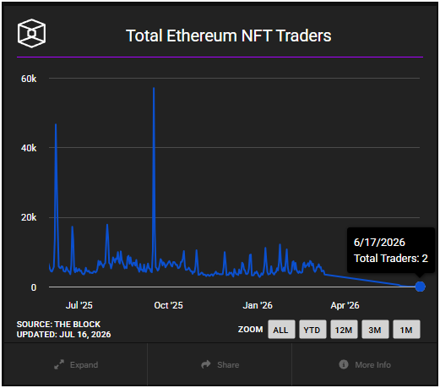Click the highlighted 6/17/2026 data point

coord(420,287)
